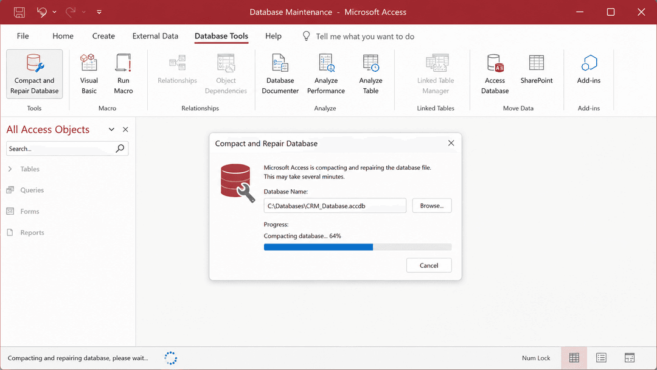Run Compact and Repair Database
Screen dimensions: 657x370
point(34,74)
